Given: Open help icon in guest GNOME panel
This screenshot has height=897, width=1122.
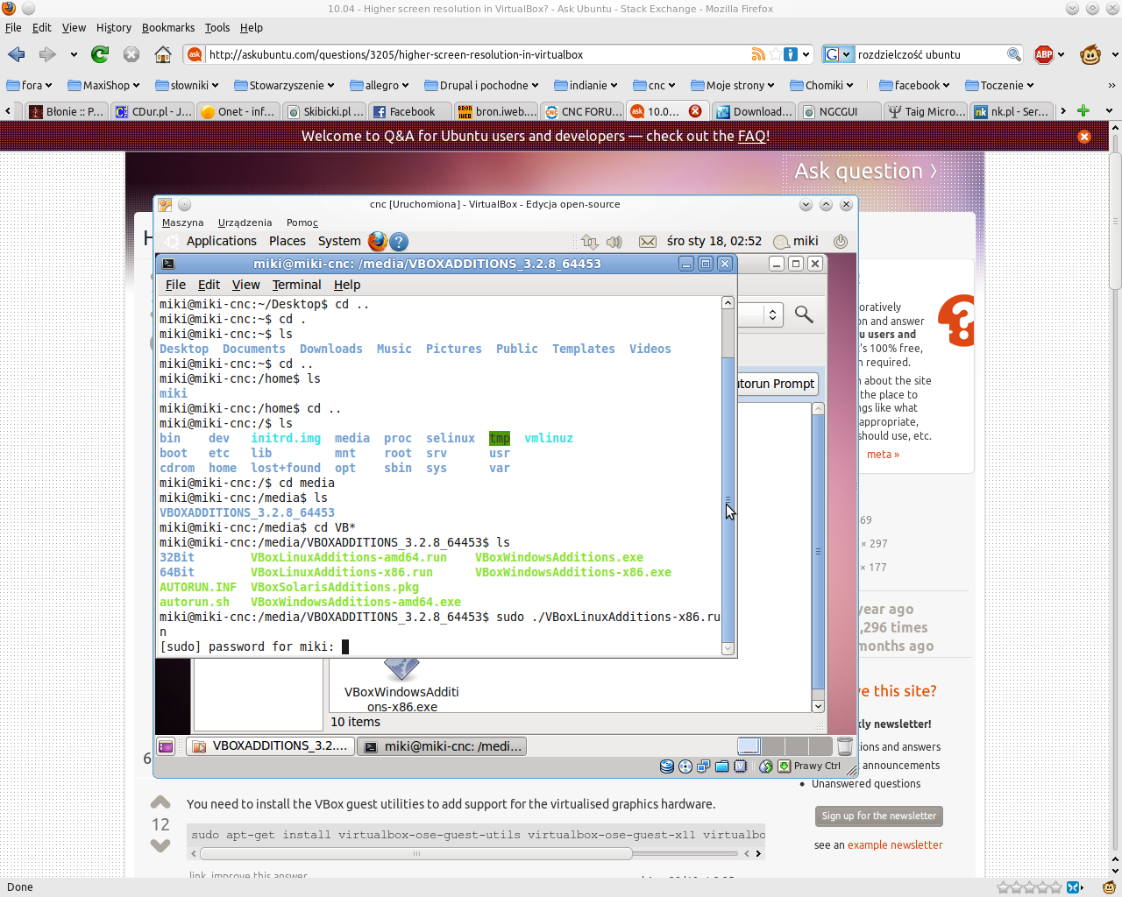Looking at the screenshot, I should (399, 242).
